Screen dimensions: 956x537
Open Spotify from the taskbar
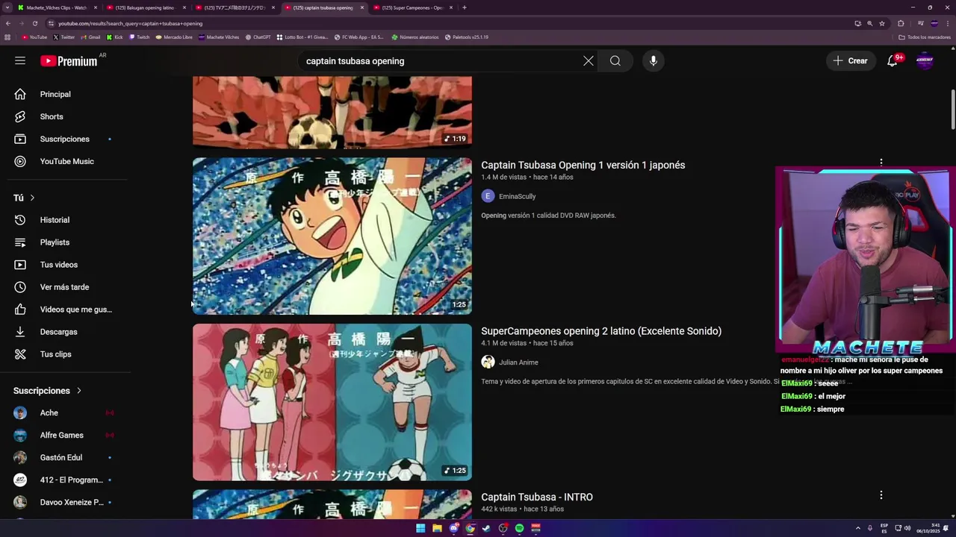click(x=519, y=528)
